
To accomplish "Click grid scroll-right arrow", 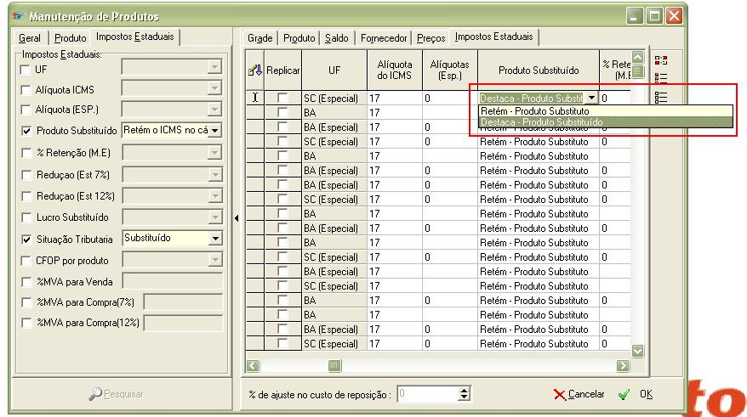I will pyautogui.click(x=623, y=366).
